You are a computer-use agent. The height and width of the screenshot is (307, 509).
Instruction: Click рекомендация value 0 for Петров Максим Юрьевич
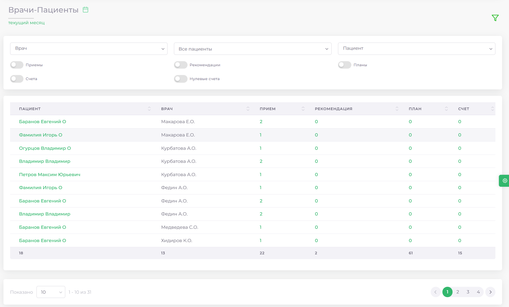point(316,175)
